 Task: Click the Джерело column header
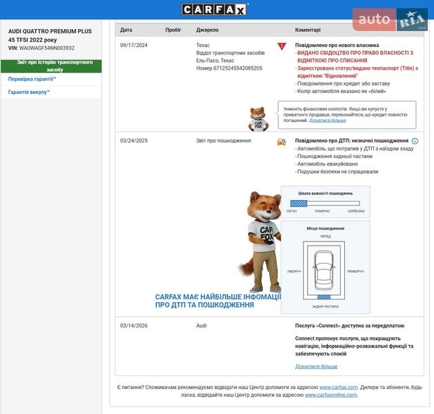pos(207,30)
